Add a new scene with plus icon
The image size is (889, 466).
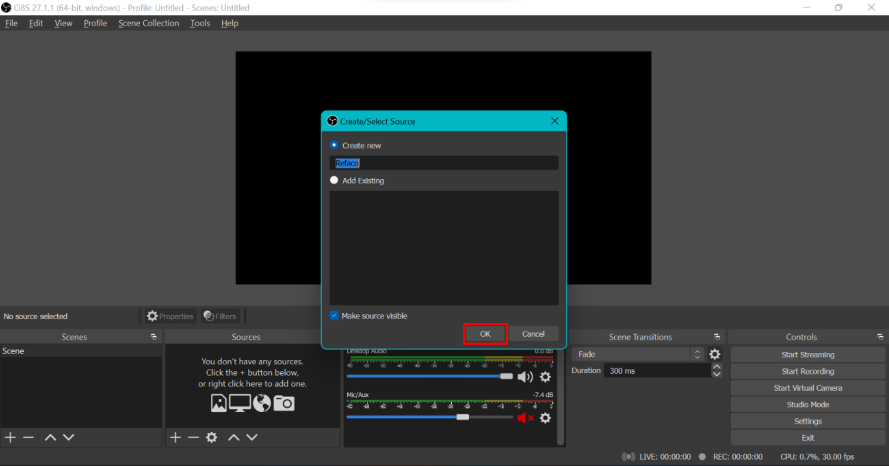[x=10, y=437]
